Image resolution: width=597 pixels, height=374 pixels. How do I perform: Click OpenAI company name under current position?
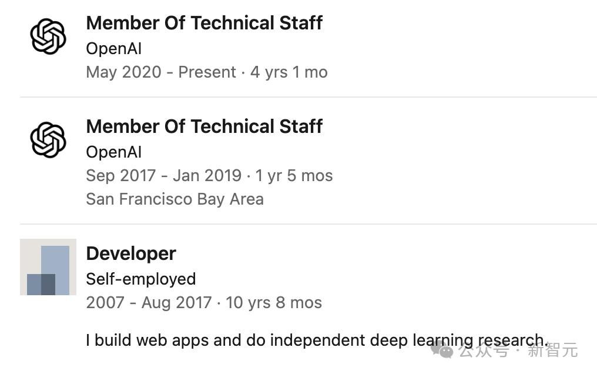[x=114, y=48]
